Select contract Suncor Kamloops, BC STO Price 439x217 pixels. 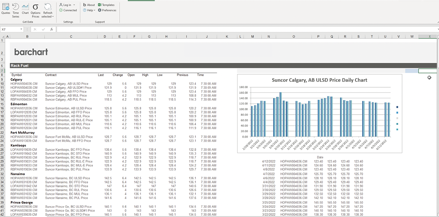67,153
